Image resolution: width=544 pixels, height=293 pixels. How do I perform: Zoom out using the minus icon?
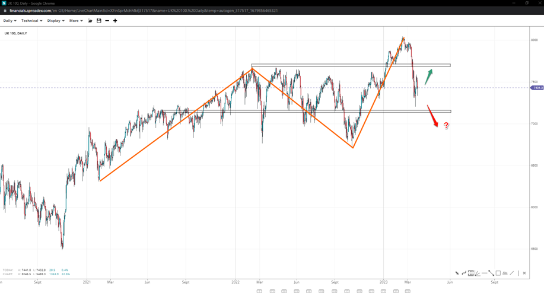tap(107, 21)
